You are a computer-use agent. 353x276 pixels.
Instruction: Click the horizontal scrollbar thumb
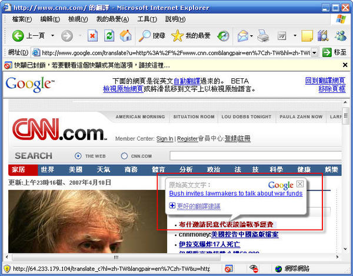click(x=116, y=257)
